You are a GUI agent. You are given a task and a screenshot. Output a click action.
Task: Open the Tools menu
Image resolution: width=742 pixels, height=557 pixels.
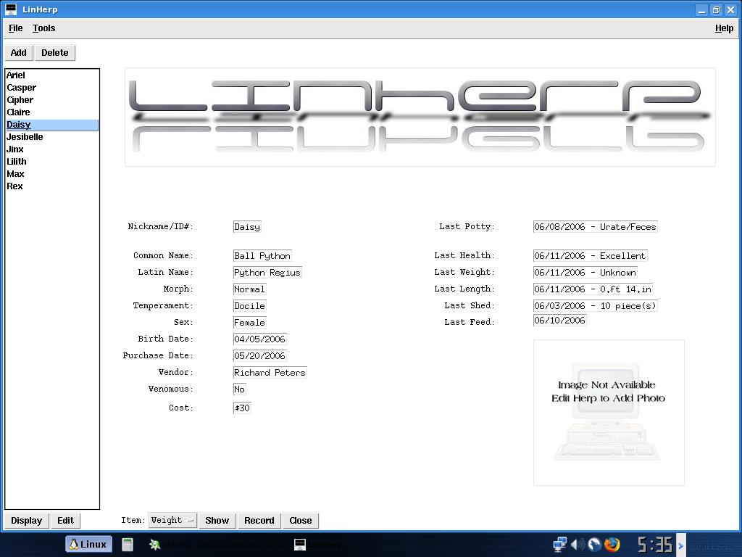[44, 28]
